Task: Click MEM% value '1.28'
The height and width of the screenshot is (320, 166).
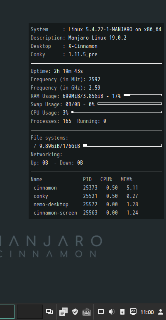Action: pos(132,205)
